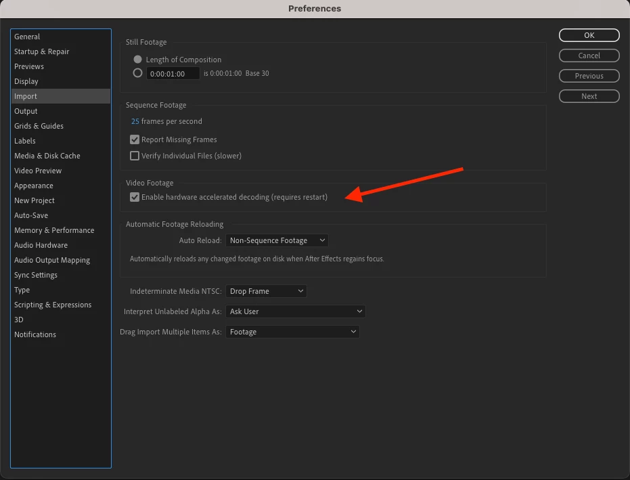Open Video Preview preferences
This screenshot has width=630, height=480.
click(x=61, y=171)
